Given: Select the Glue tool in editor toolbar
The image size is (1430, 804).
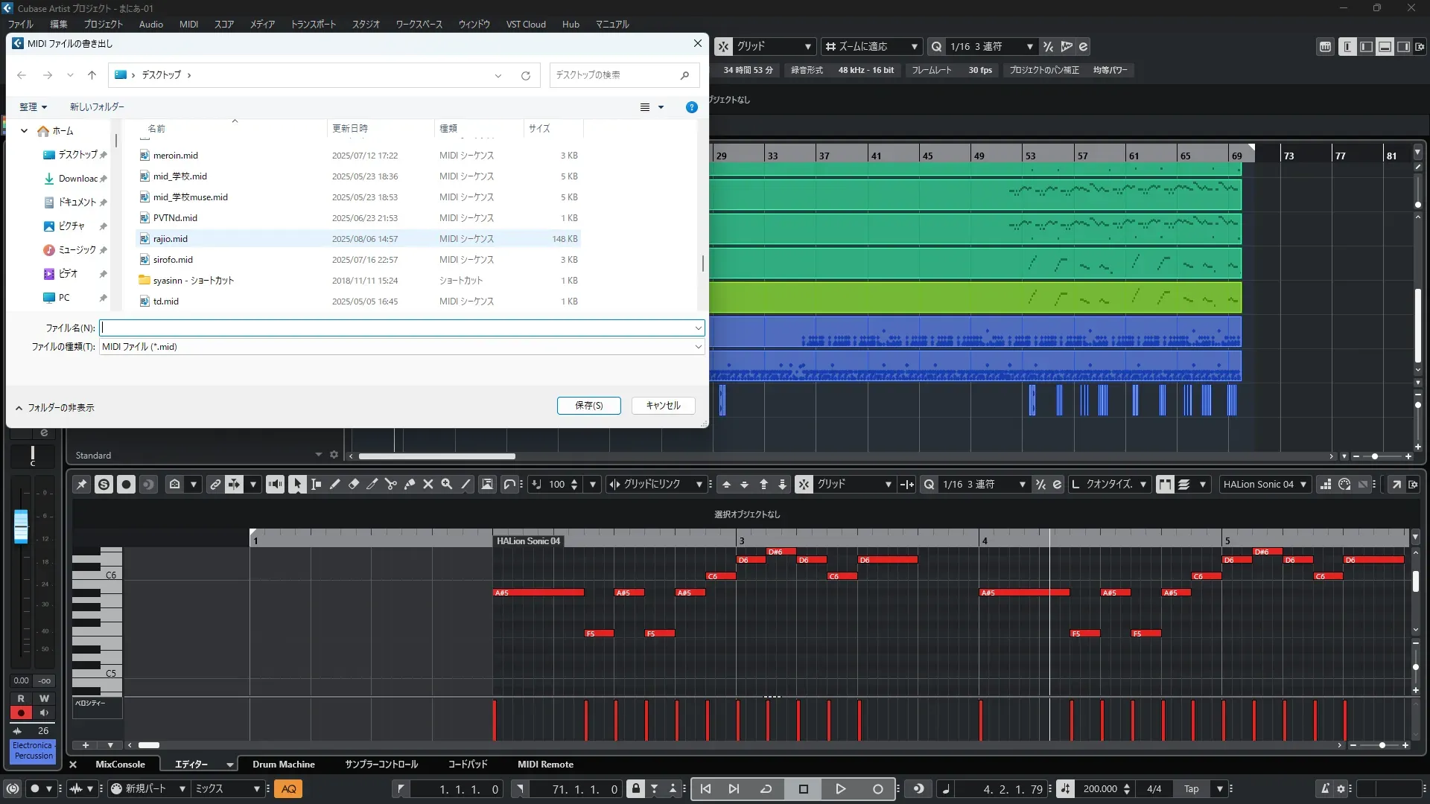Looking at the screenshot, I should (410, 485).
